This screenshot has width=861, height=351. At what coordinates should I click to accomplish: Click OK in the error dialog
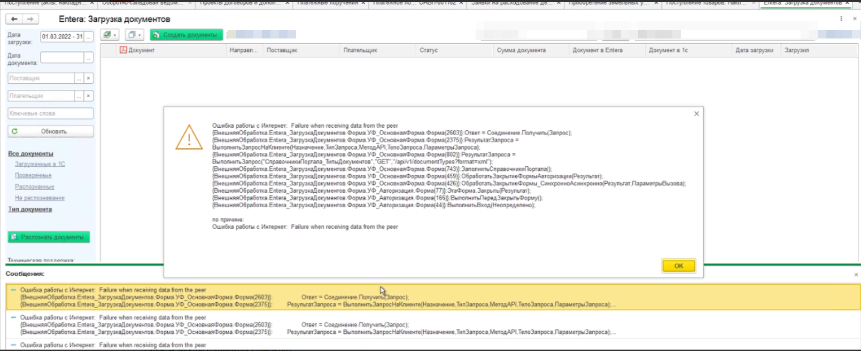pyautogui.click(x=678, y=266)
